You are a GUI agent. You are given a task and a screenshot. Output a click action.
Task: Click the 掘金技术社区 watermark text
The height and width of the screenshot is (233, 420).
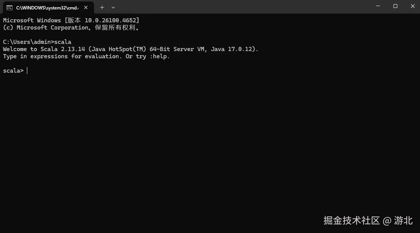coord(351,221)
